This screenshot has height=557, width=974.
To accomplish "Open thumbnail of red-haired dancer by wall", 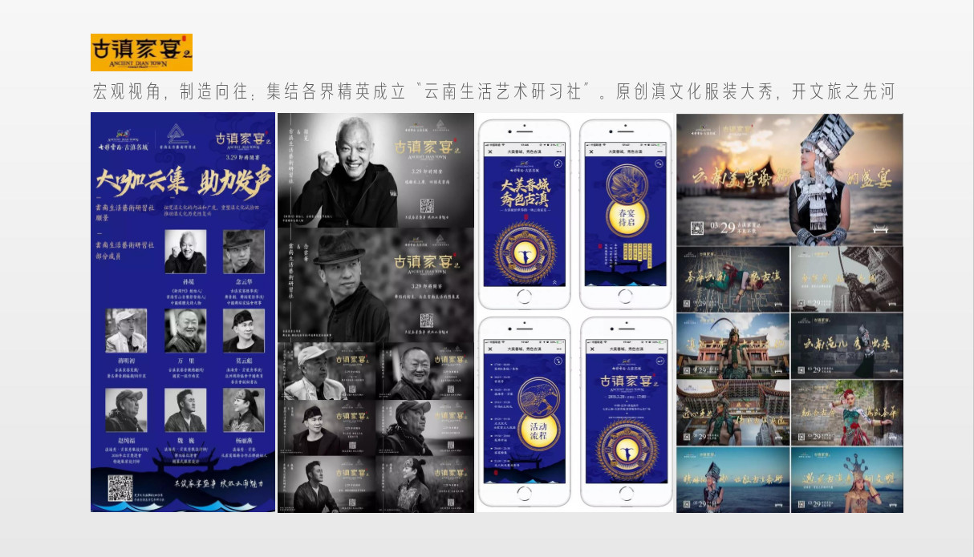I will pyautogui.click(x=846, y=412).
